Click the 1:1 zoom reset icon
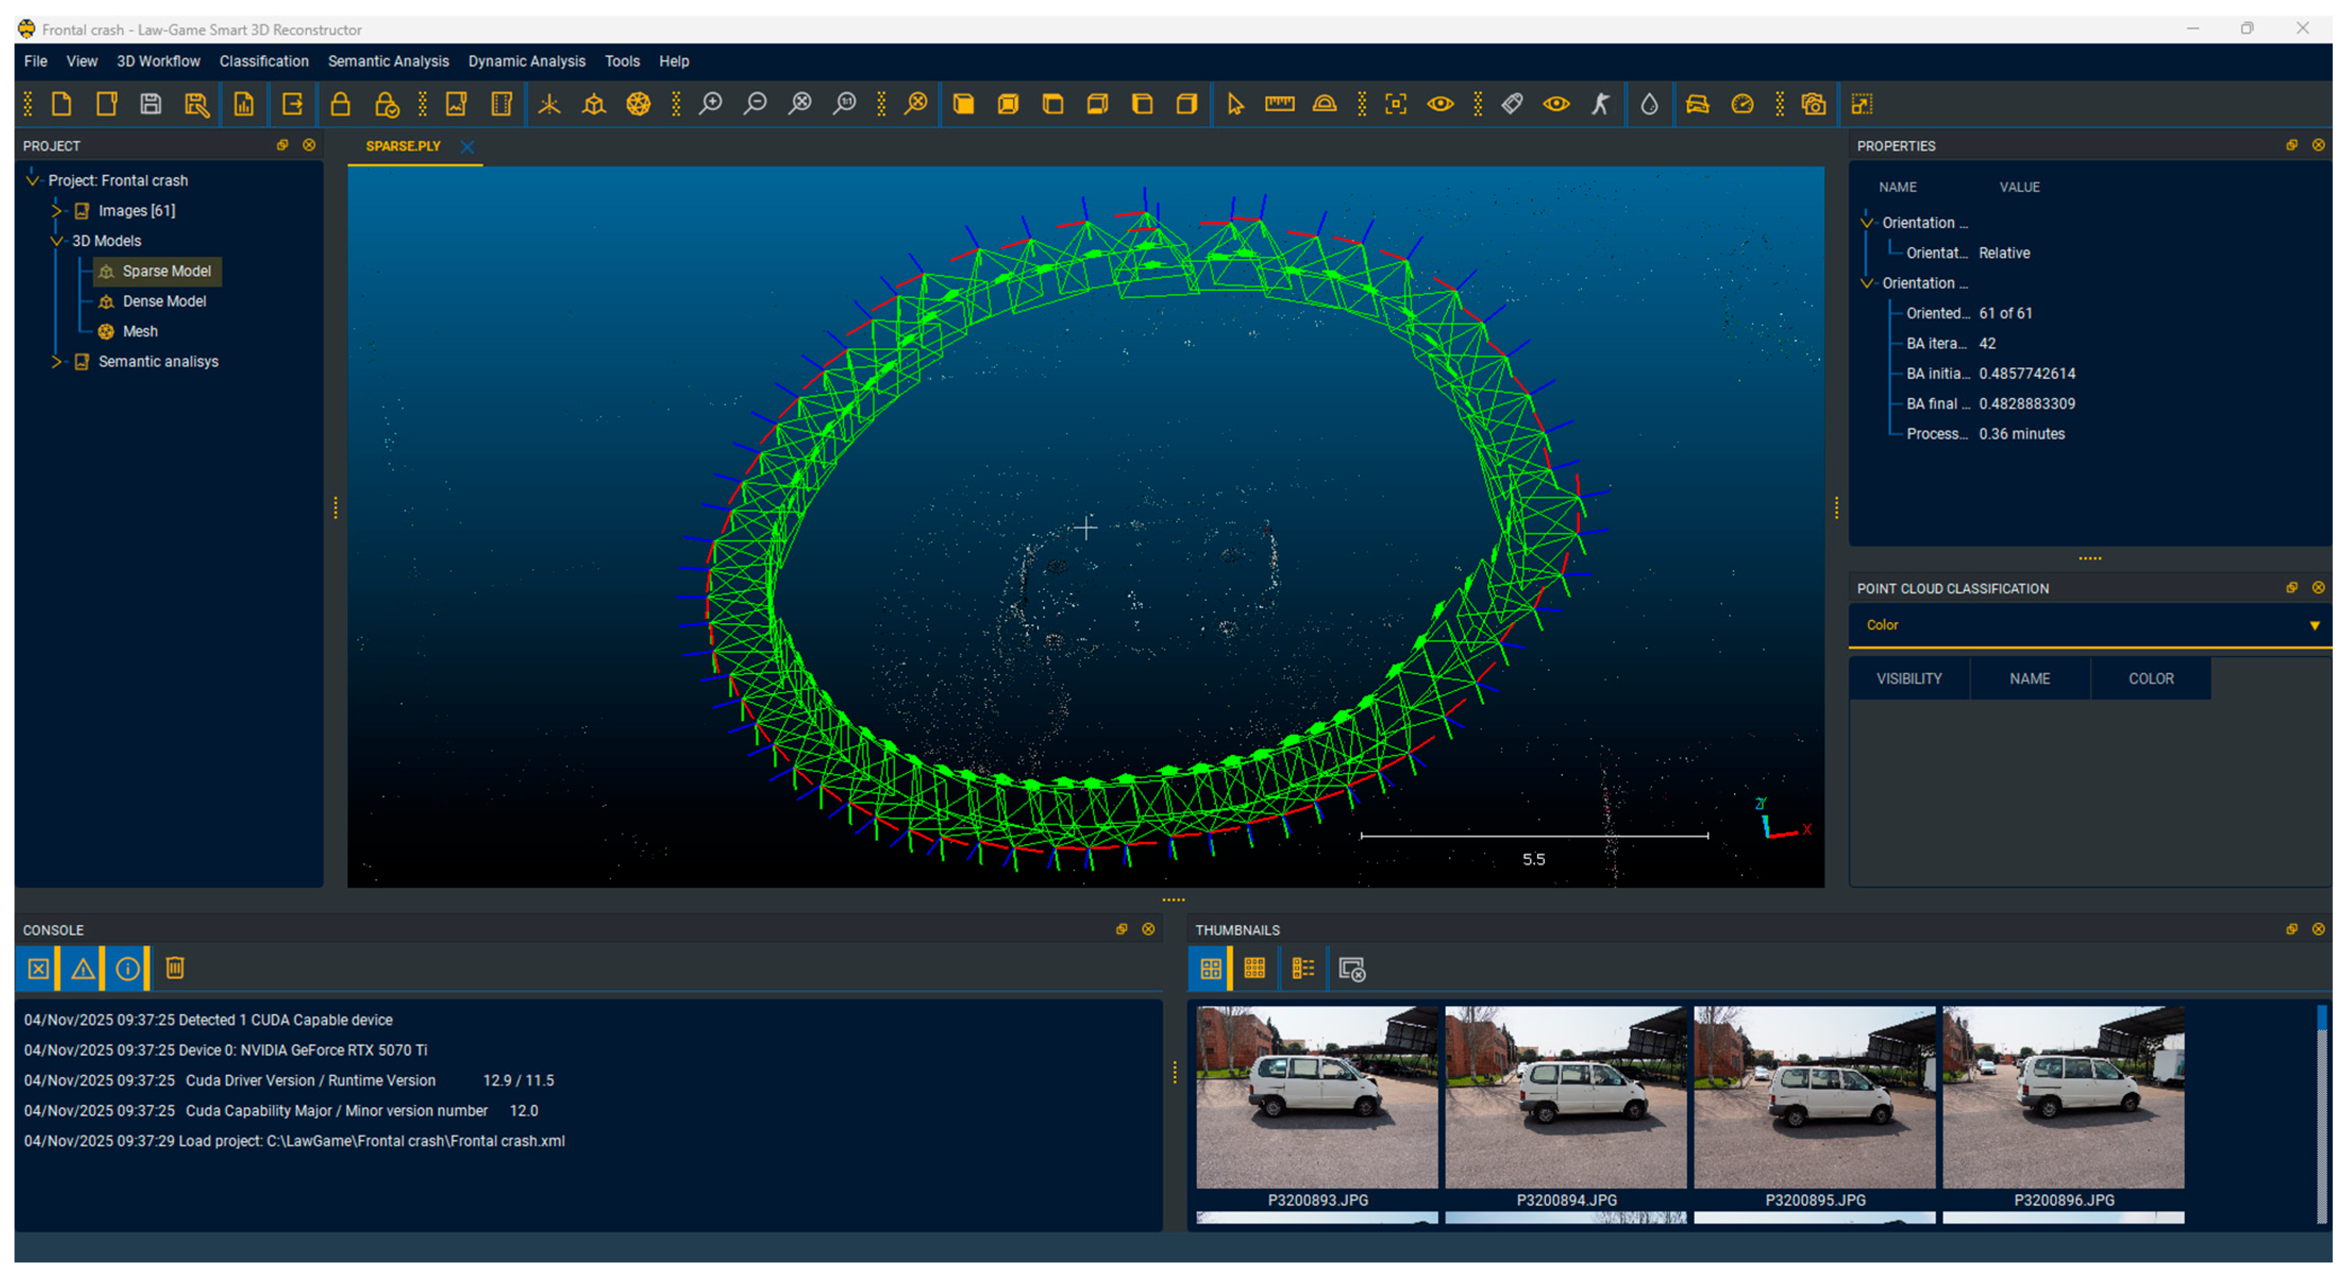 (x=845, y=104)
